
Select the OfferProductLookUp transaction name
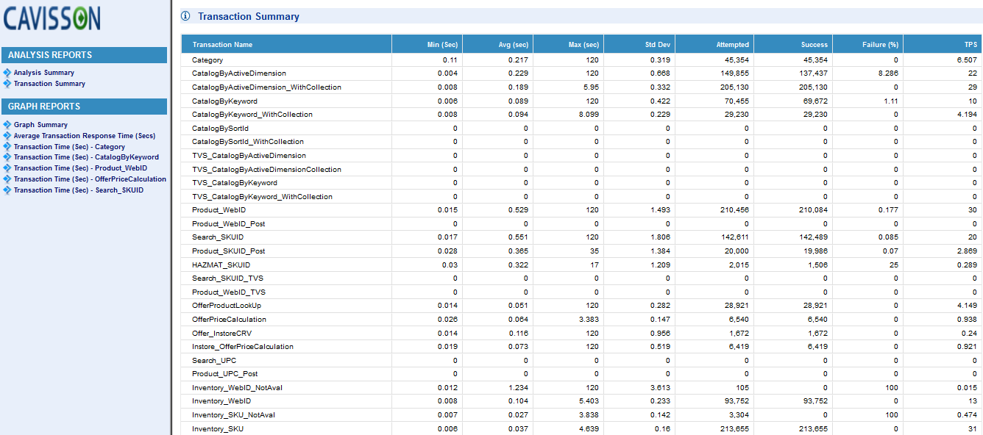(x=227, y=306)
